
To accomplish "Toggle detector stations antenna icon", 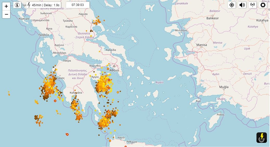I will coord(252,5).
